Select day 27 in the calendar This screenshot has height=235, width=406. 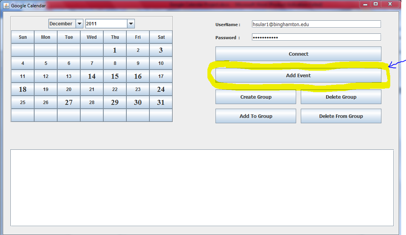(69, 103)
